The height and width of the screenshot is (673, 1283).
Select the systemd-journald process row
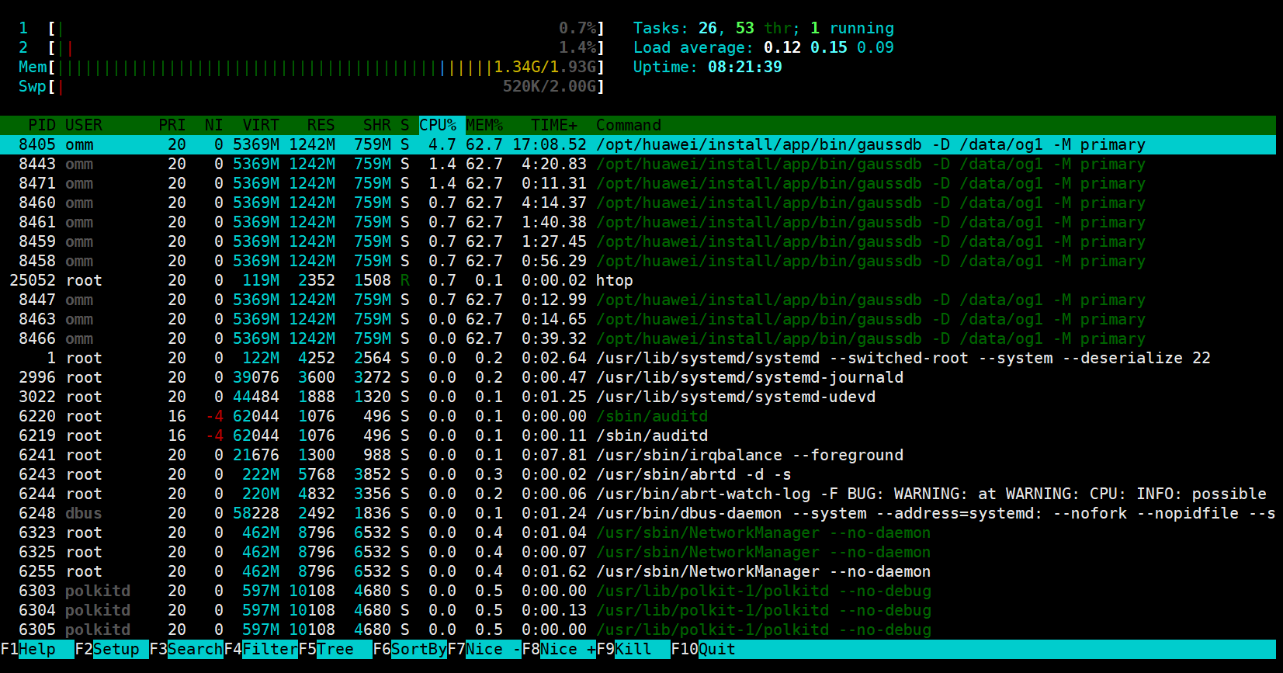pos(638,377)
